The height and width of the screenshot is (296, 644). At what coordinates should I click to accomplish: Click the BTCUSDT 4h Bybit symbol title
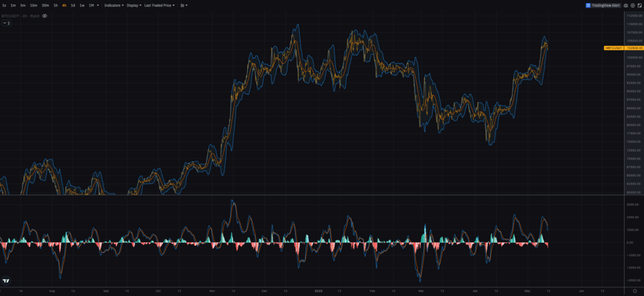(x=21, y=15)
